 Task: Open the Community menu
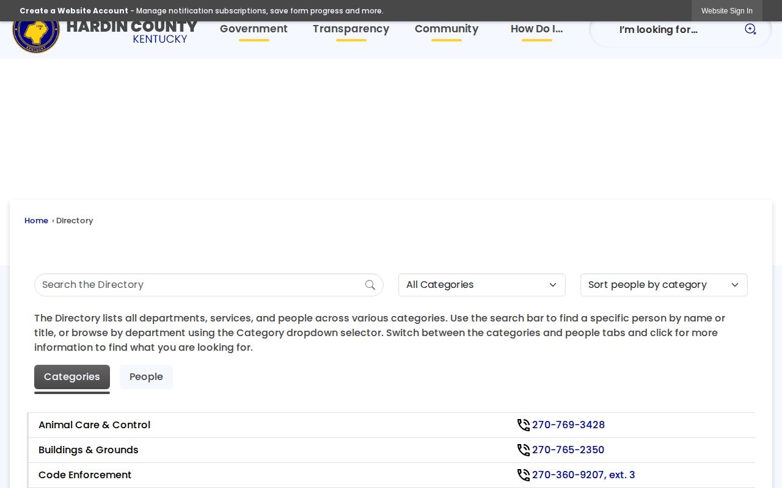[x=447, y=29]
